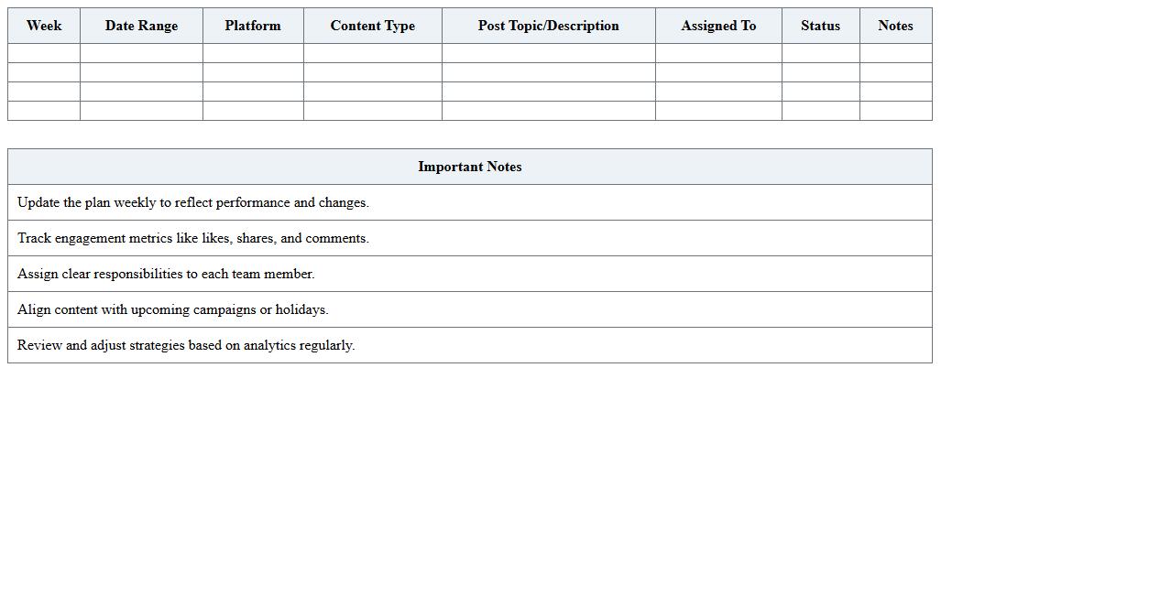Viewport: 1171px width, 595px height.
Task: Click the 'Align content with upcoming campaigns' note
Action: (173, 309)
